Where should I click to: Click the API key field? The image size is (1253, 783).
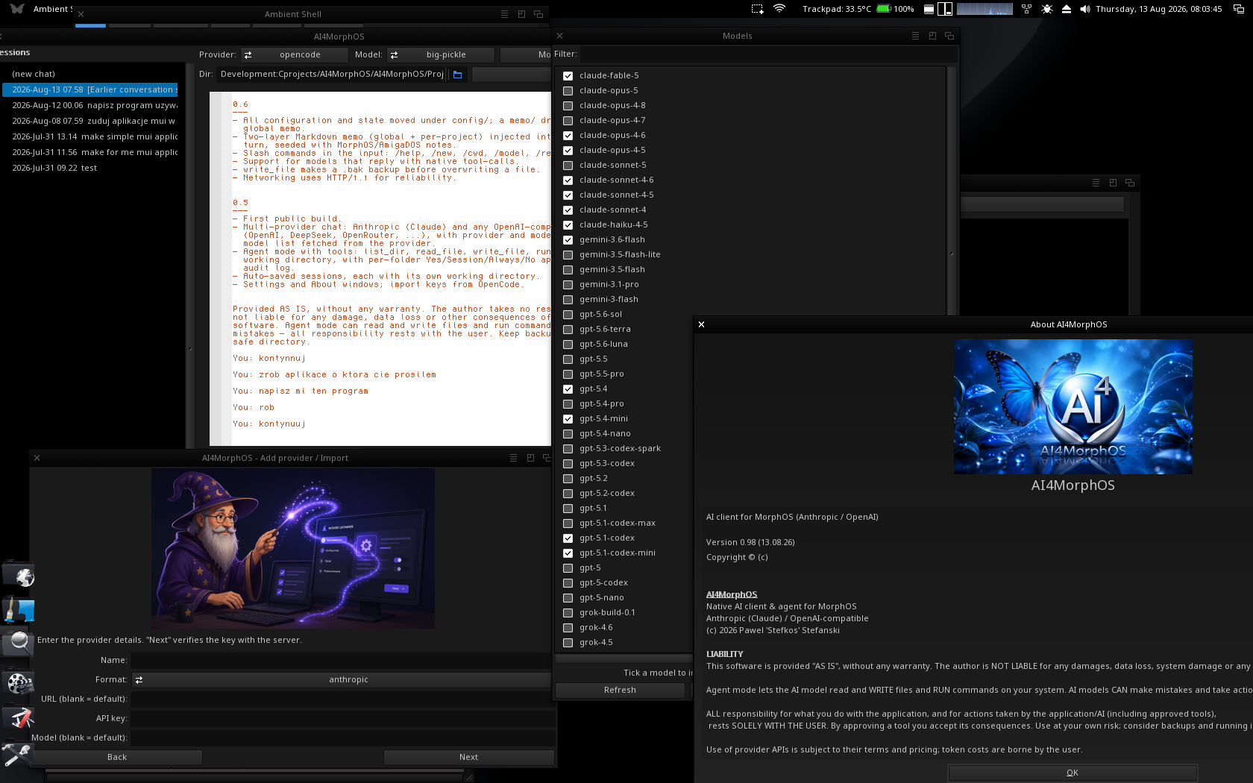(343, 718)
